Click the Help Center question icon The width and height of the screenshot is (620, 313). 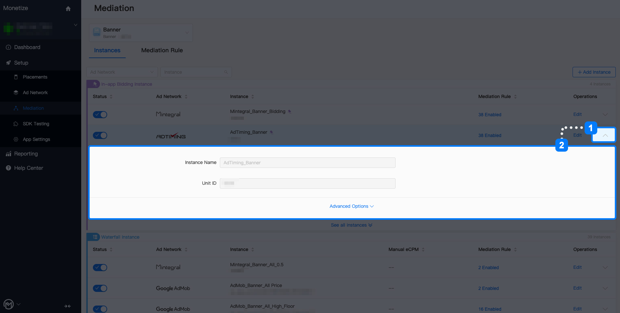(8, 168)
